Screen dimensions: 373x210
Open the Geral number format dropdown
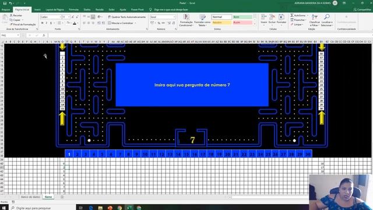(174, 17)
